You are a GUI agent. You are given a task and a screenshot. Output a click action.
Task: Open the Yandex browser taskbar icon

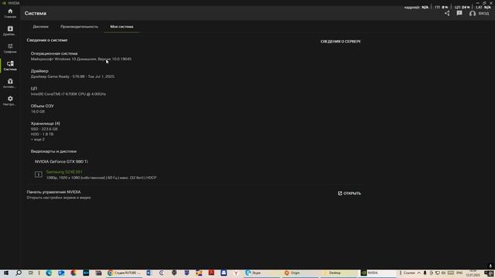tap(236, 273)
